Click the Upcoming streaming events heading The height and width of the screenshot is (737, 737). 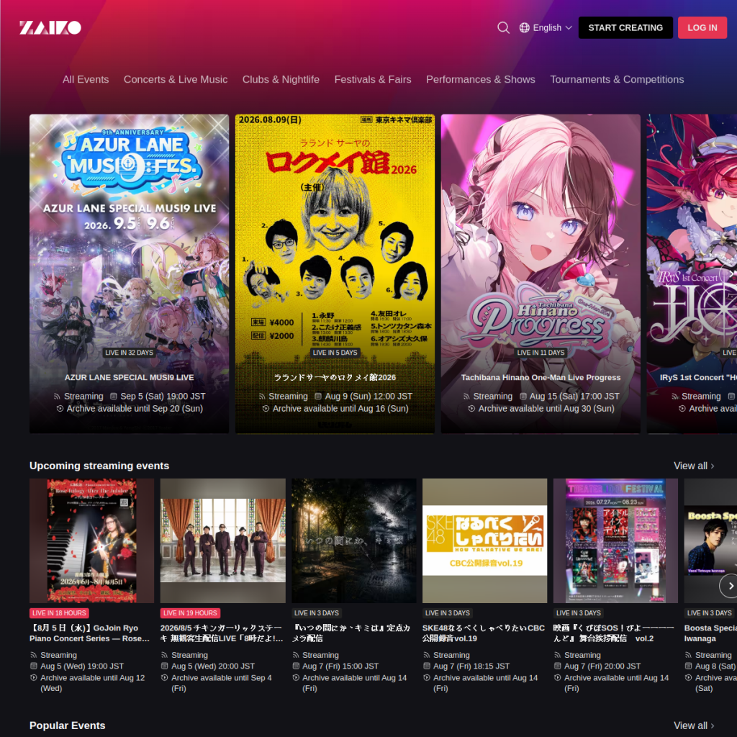[99, 466]
